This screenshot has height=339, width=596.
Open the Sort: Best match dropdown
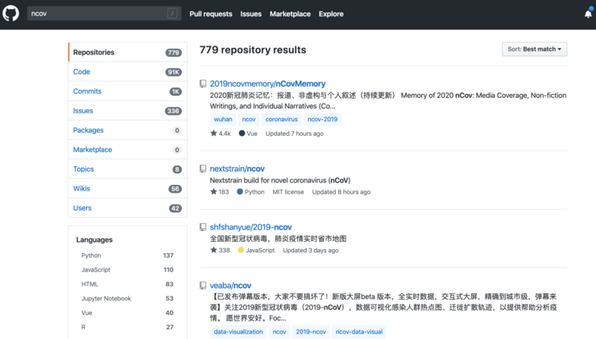534,49
